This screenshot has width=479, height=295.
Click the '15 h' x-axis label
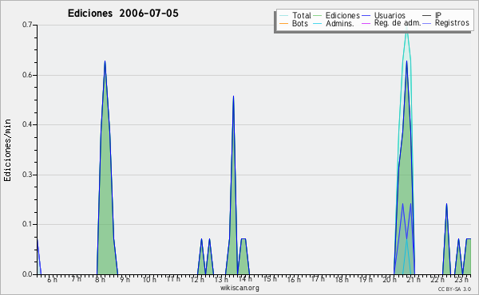(x=270, y=279)
